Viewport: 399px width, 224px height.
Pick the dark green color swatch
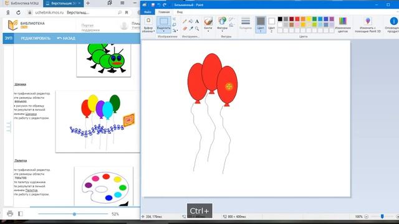314,19
